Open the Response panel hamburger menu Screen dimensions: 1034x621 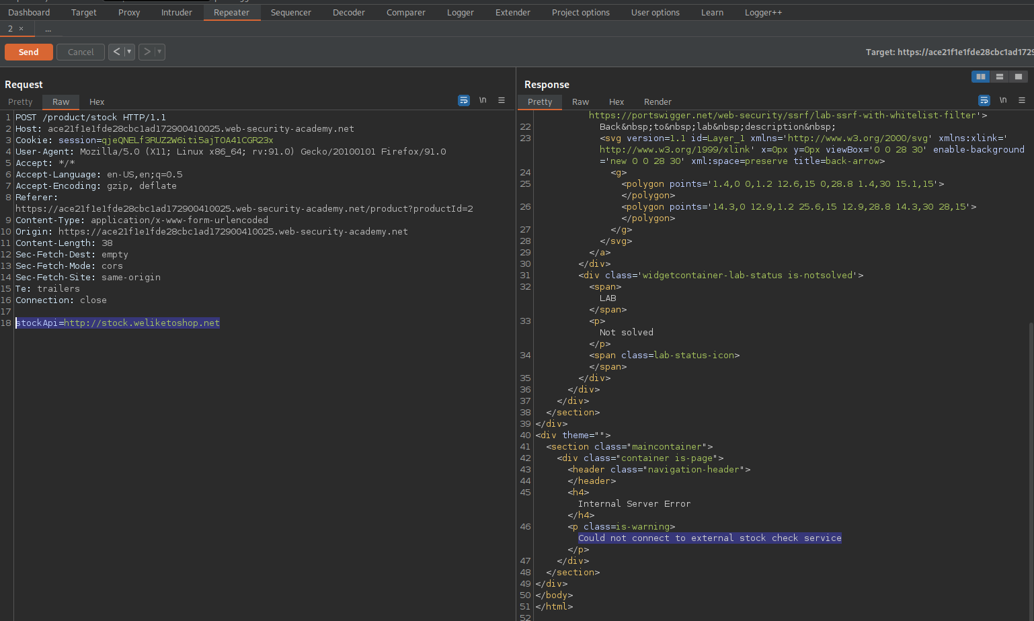coord(1022,100)
